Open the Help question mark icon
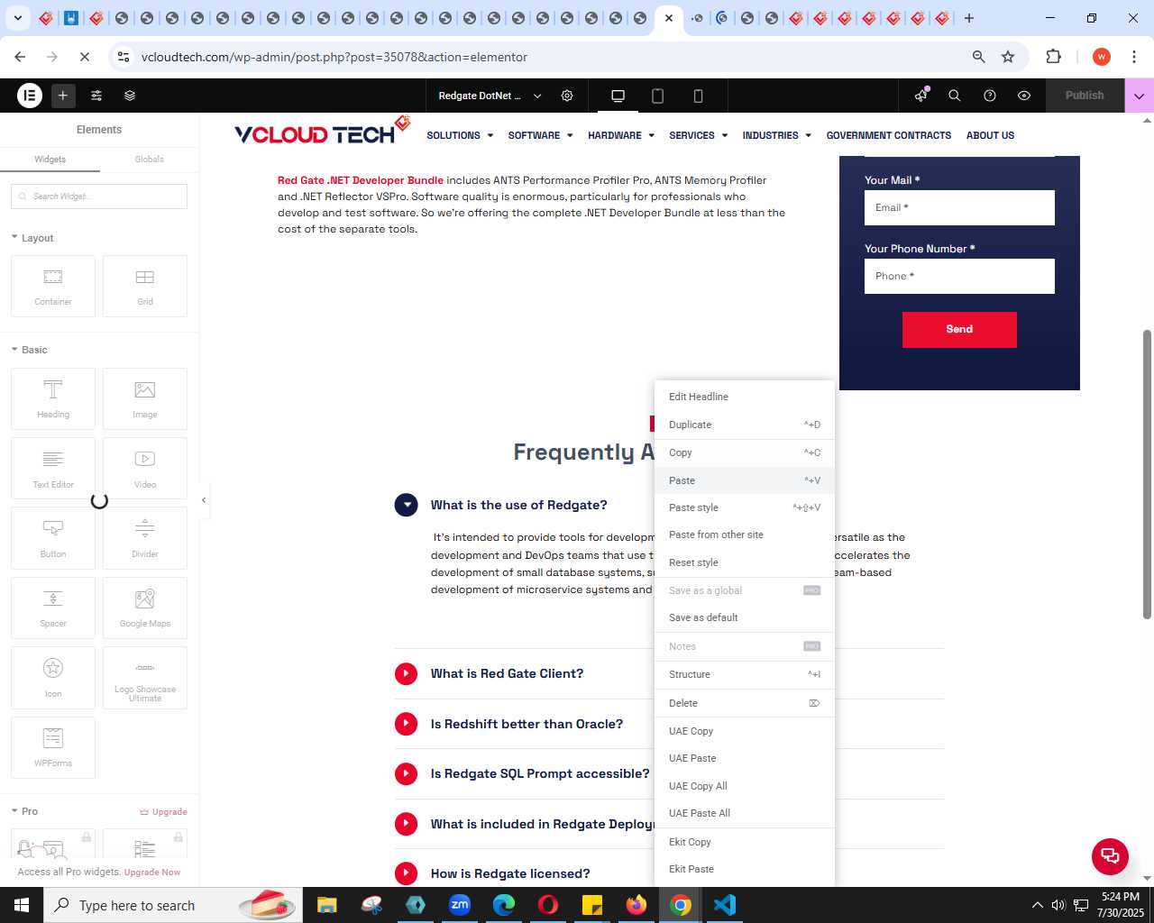 click(990, 96)
